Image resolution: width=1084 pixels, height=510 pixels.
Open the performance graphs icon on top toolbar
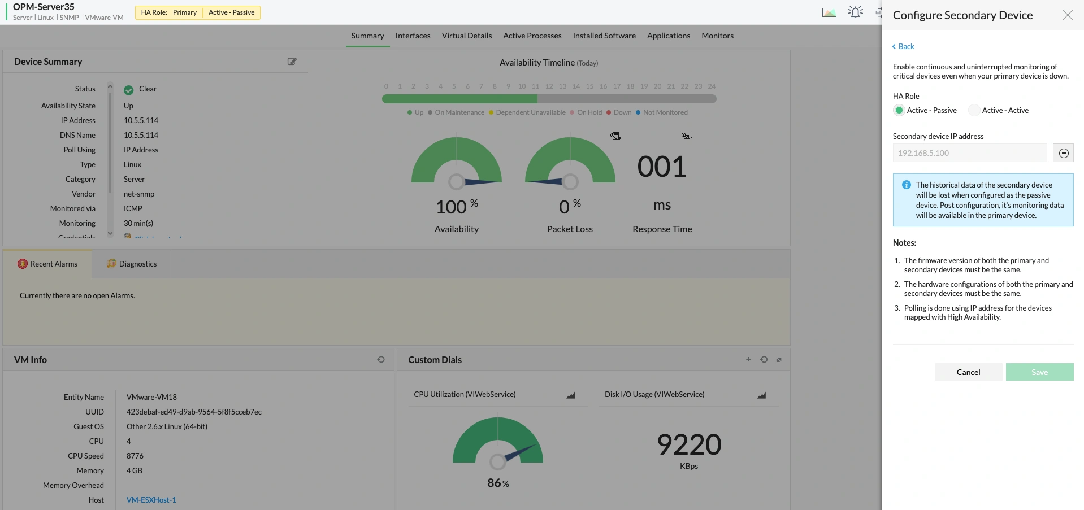coord(829,12)
